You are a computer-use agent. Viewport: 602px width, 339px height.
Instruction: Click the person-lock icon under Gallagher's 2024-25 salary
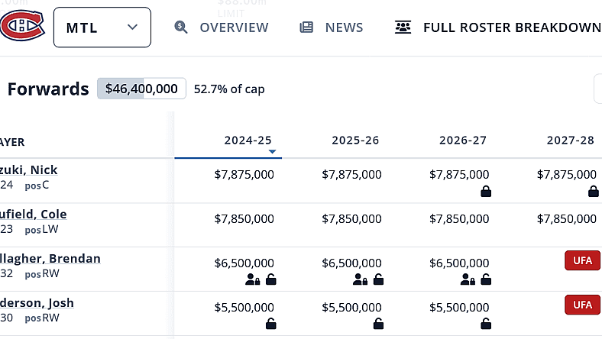(253, 280)
